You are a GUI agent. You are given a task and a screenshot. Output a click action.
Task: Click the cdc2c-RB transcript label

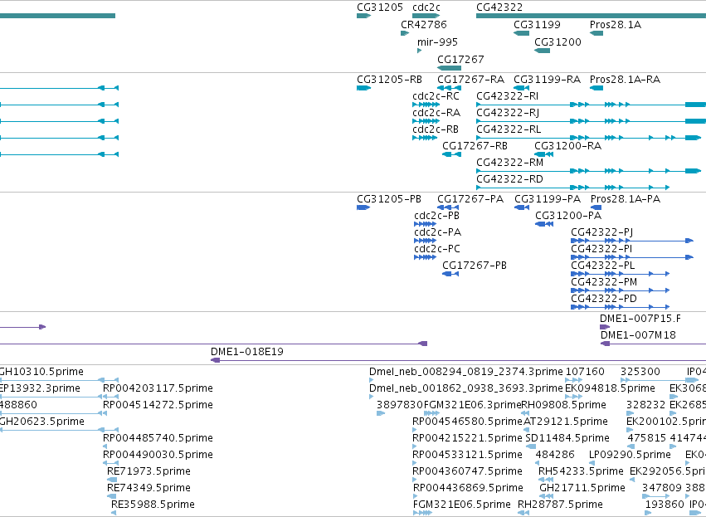click(x=436, y=129)
